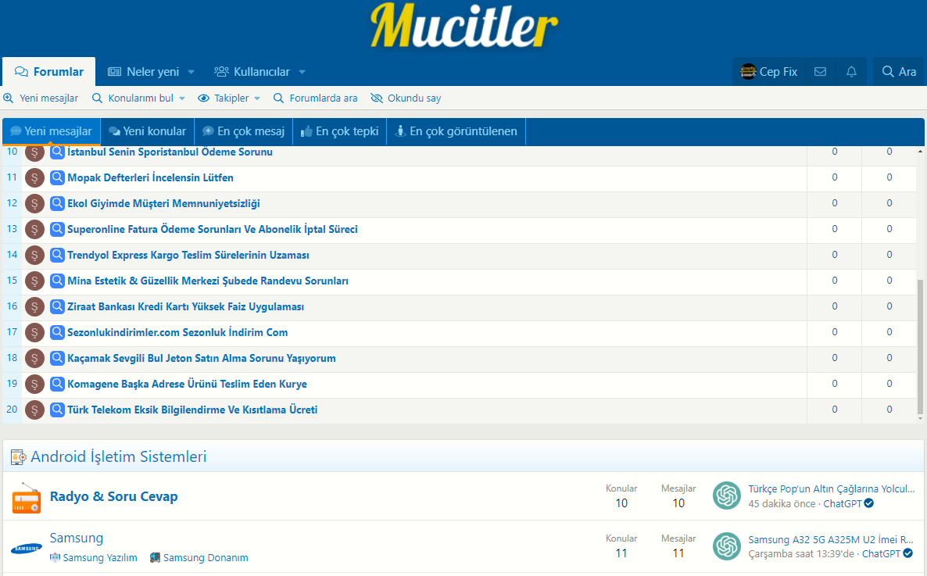Click the Android İşletim Sistemleri category icon
Viewport: 927px width, 576px height.
18,456
